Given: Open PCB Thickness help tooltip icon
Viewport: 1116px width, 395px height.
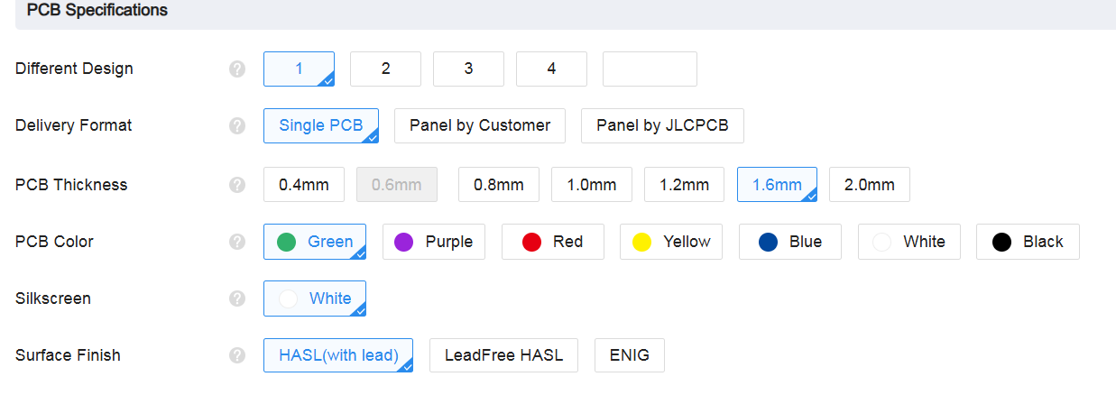Looking at the screenshot, I should 237,185.
